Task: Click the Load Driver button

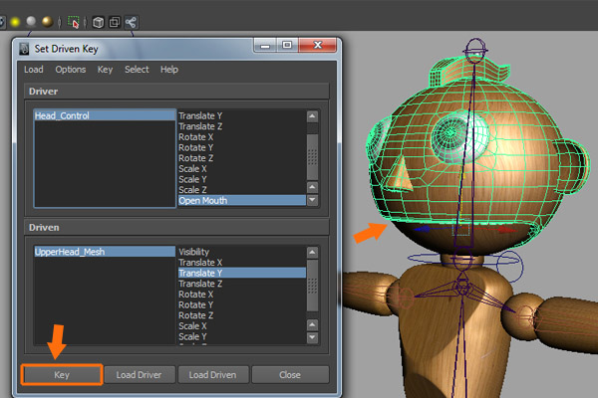Action: (139, 374)
